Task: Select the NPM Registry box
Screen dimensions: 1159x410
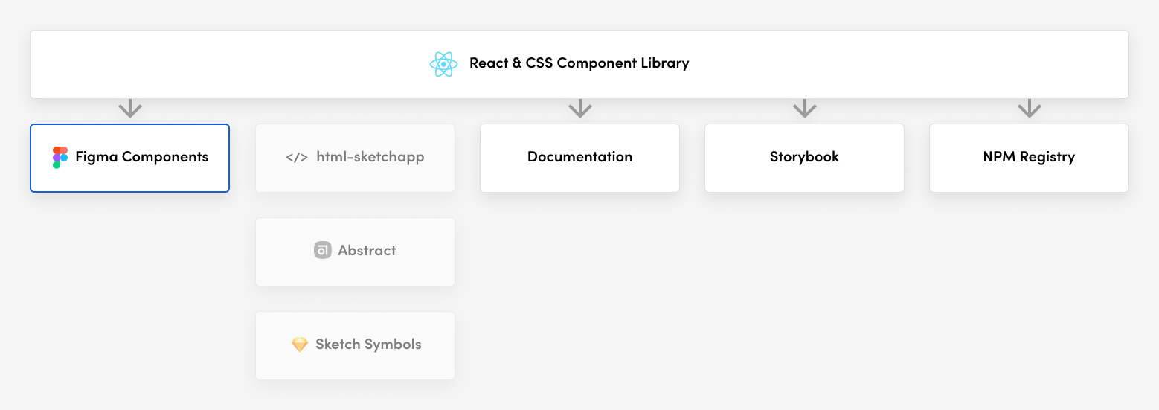Action: click(1029, 158)
